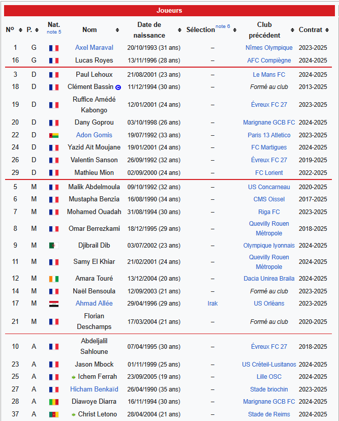Click the Mali flag beside Diawoye Diarra
The image size is (339, 421).
click(53, 402)
